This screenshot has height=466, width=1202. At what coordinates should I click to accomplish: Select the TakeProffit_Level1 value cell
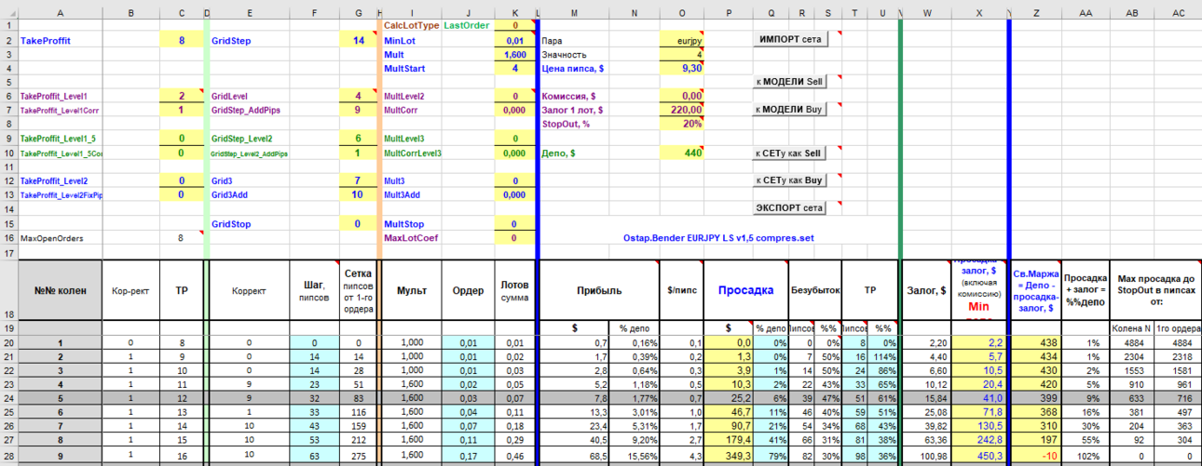tap(181, 96)
